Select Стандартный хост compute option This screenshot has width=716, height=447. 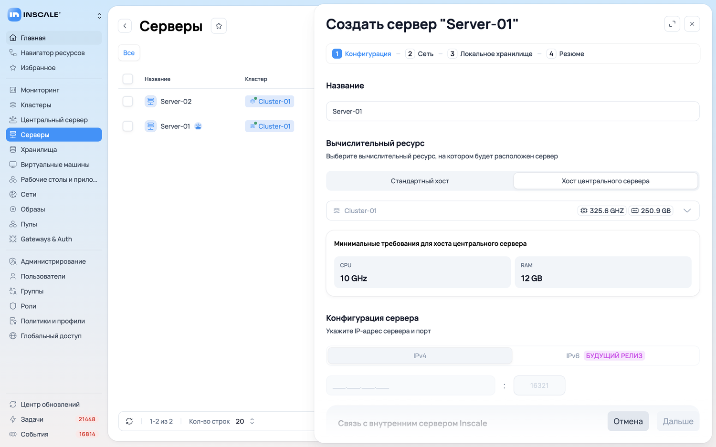click(x=420, y=181)
